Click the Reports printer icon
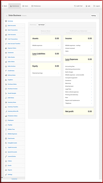 coord(6,170)
